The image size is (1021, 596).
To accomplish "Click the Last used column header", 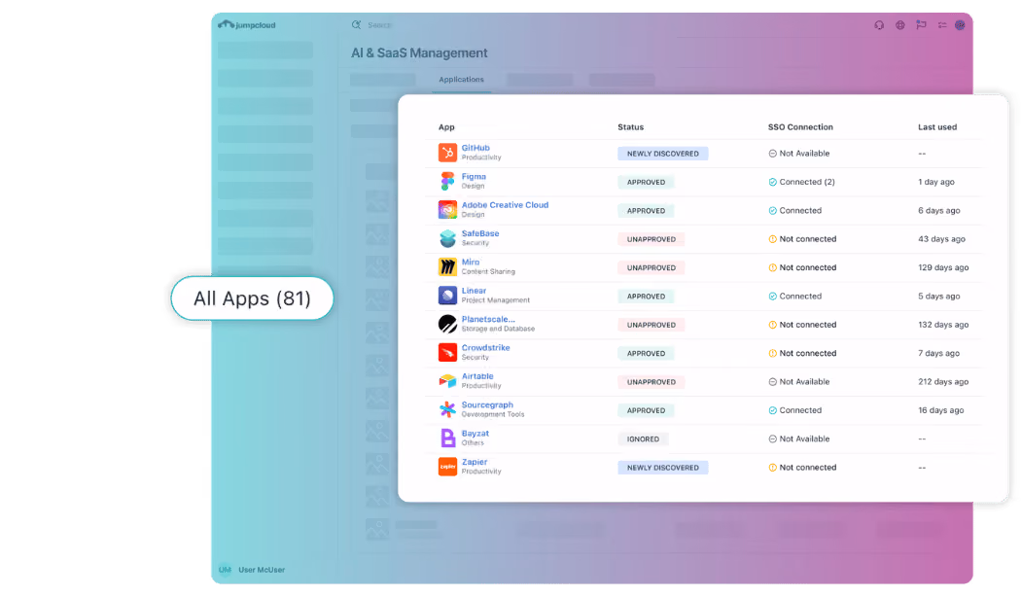I will (x=937, y=127).
